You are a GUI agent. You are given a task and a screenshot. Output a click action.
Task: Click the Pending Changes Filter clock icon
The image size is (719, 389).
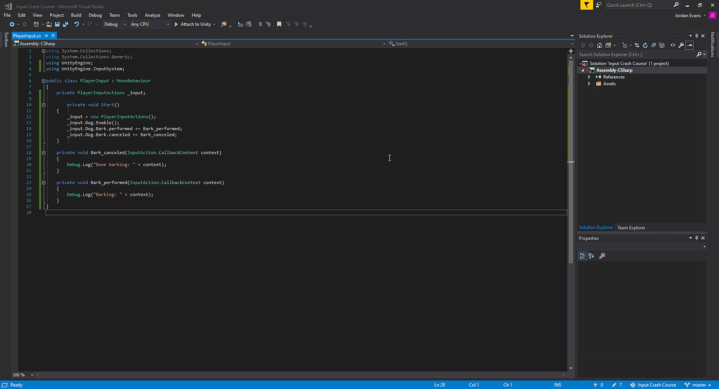pyautogui.click(x=625, y=45)
